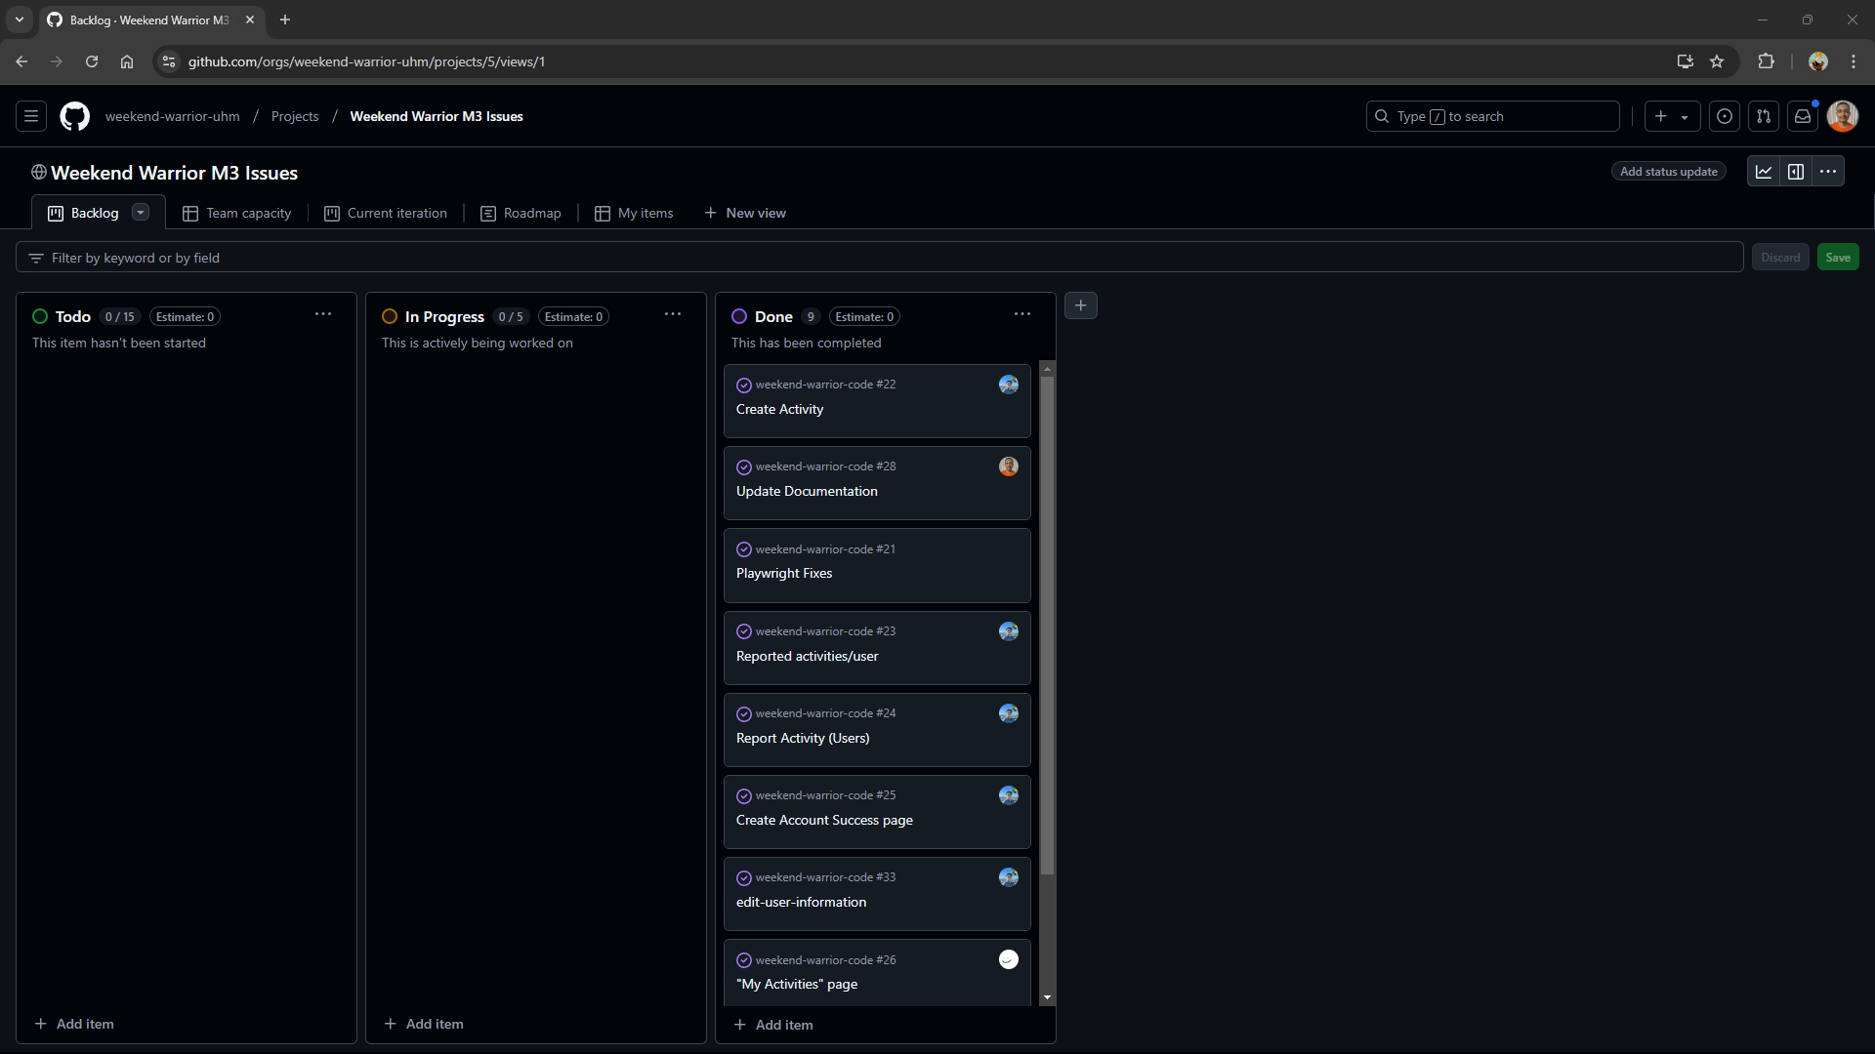Open the Backlog view dropdown chevron
This screenshot has height=1054, width=1875.
click(x=140, y=212)
